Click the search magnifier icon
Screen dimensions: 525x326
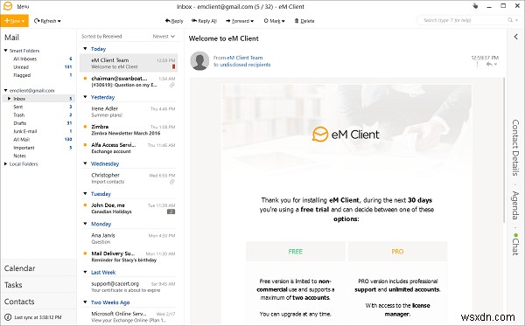click(x=510, y=20)
